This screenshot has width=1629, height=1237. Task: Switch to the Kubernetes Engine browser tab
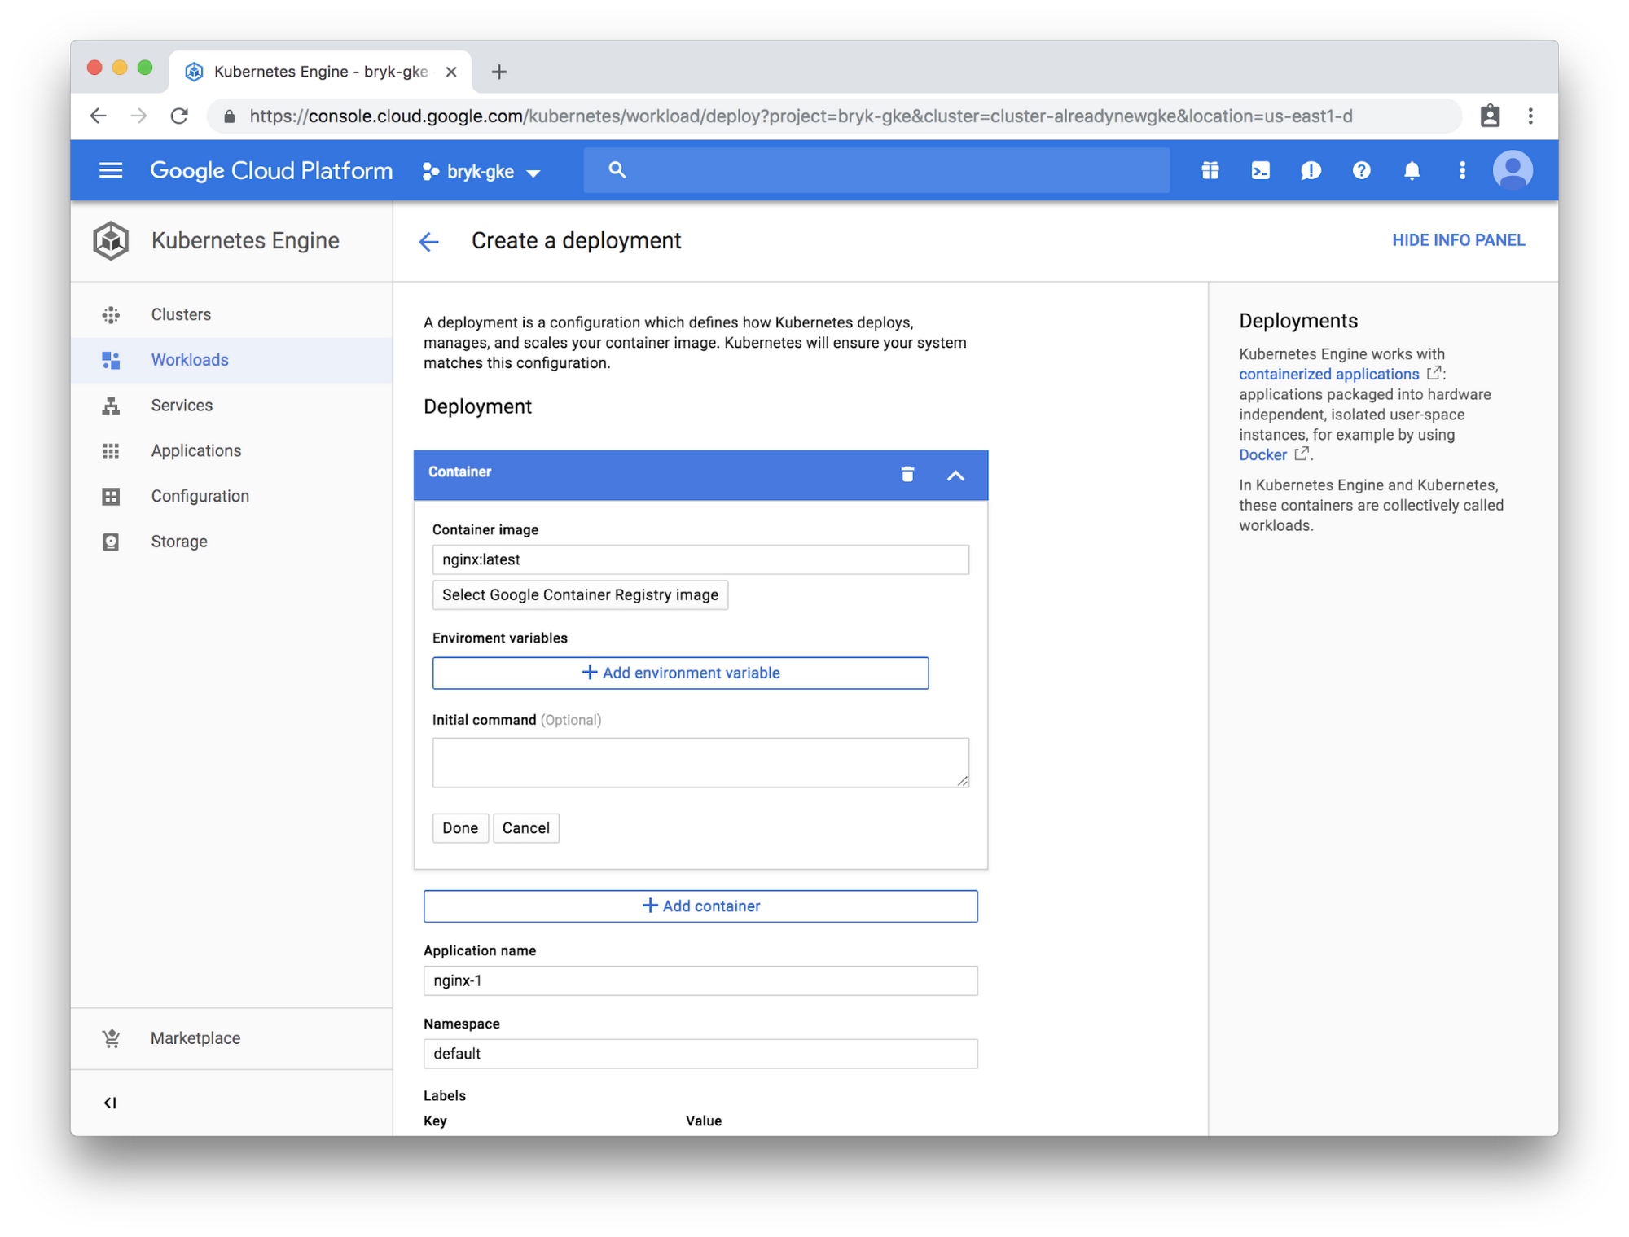319,72
